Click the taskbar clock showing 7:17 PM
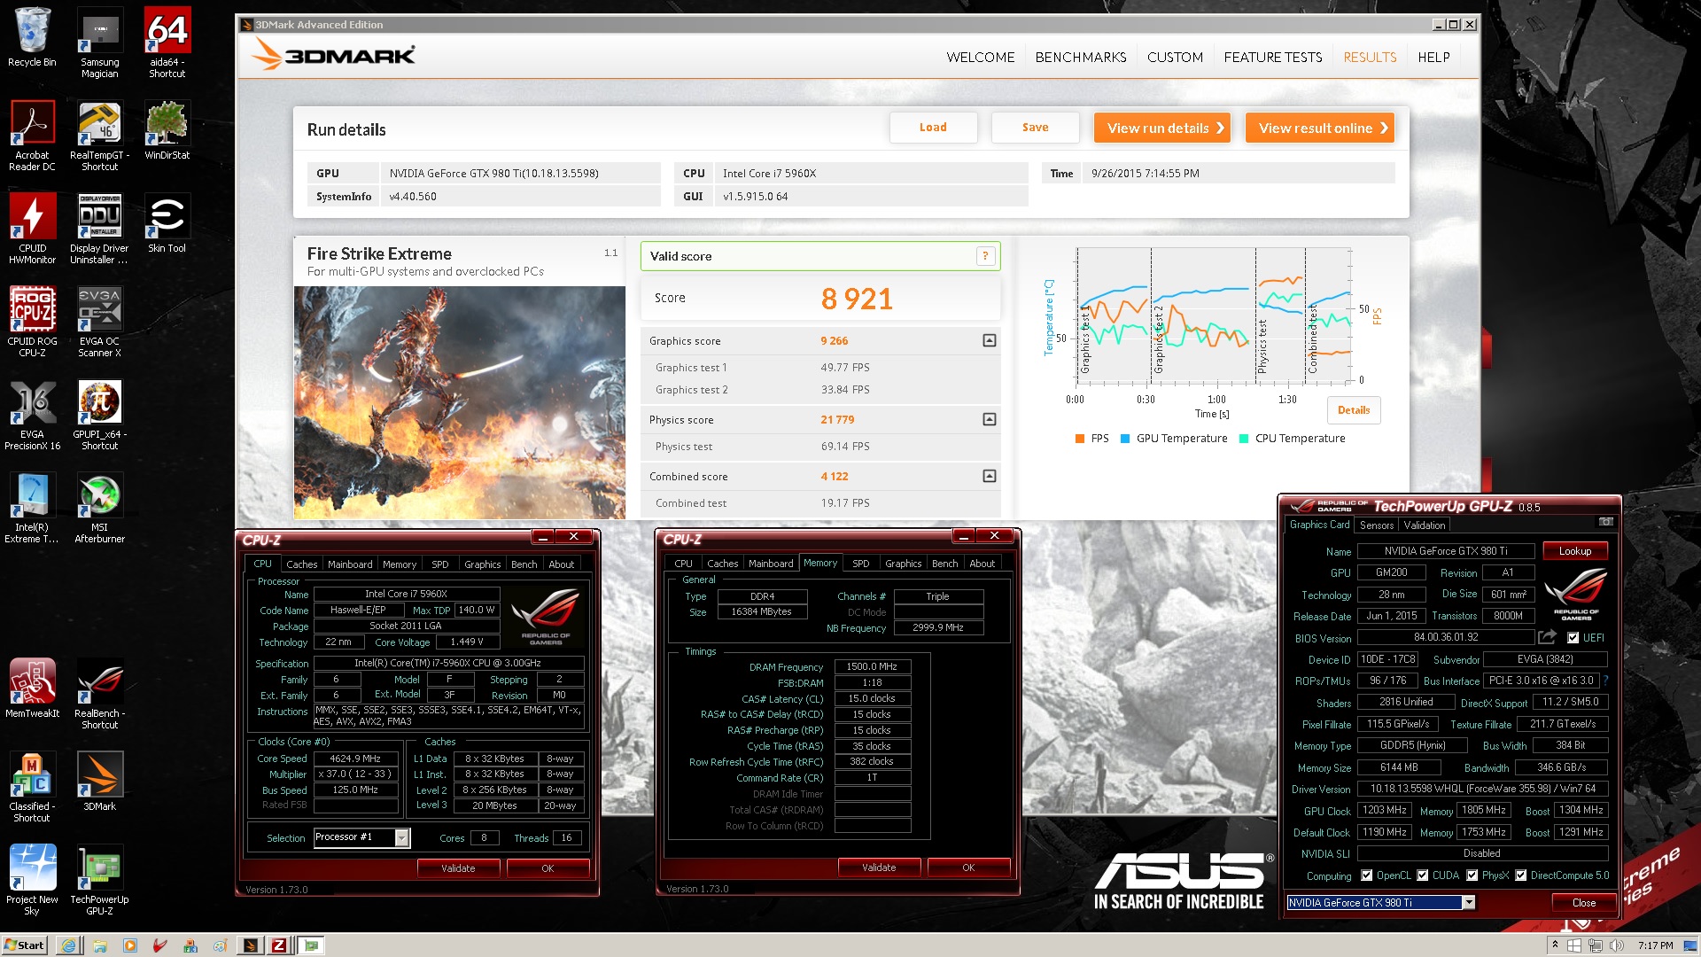 point(1656,945)
